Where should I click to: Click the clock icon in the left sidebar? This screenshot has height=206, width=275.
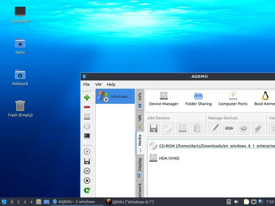(87, 126)
